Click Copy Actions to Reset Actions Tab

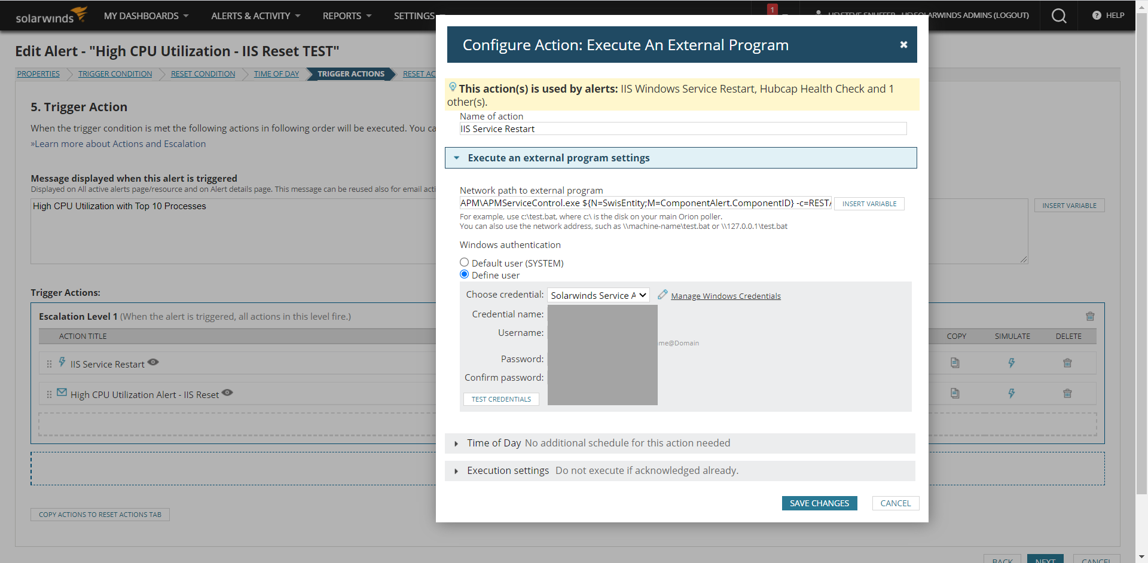[100, 515]
